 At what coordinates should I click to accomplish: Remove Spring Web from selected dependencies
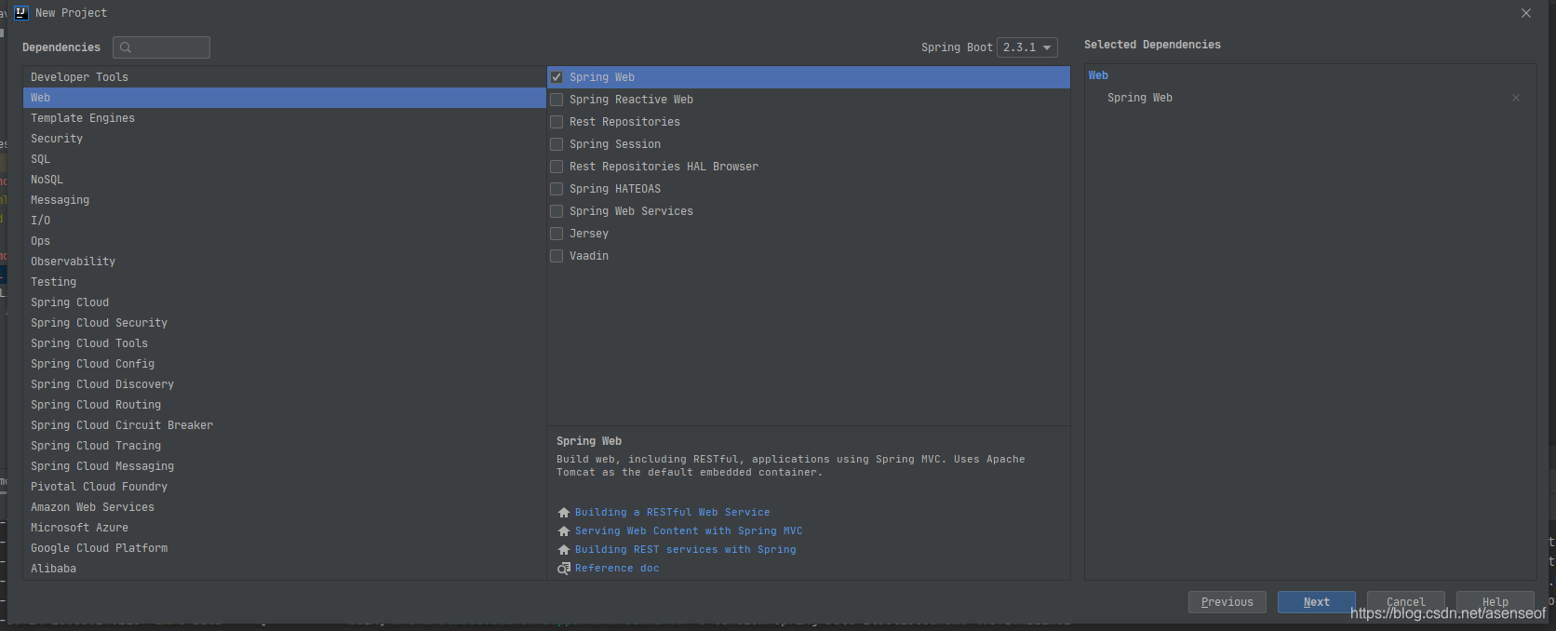click(x=1516, y=98)
